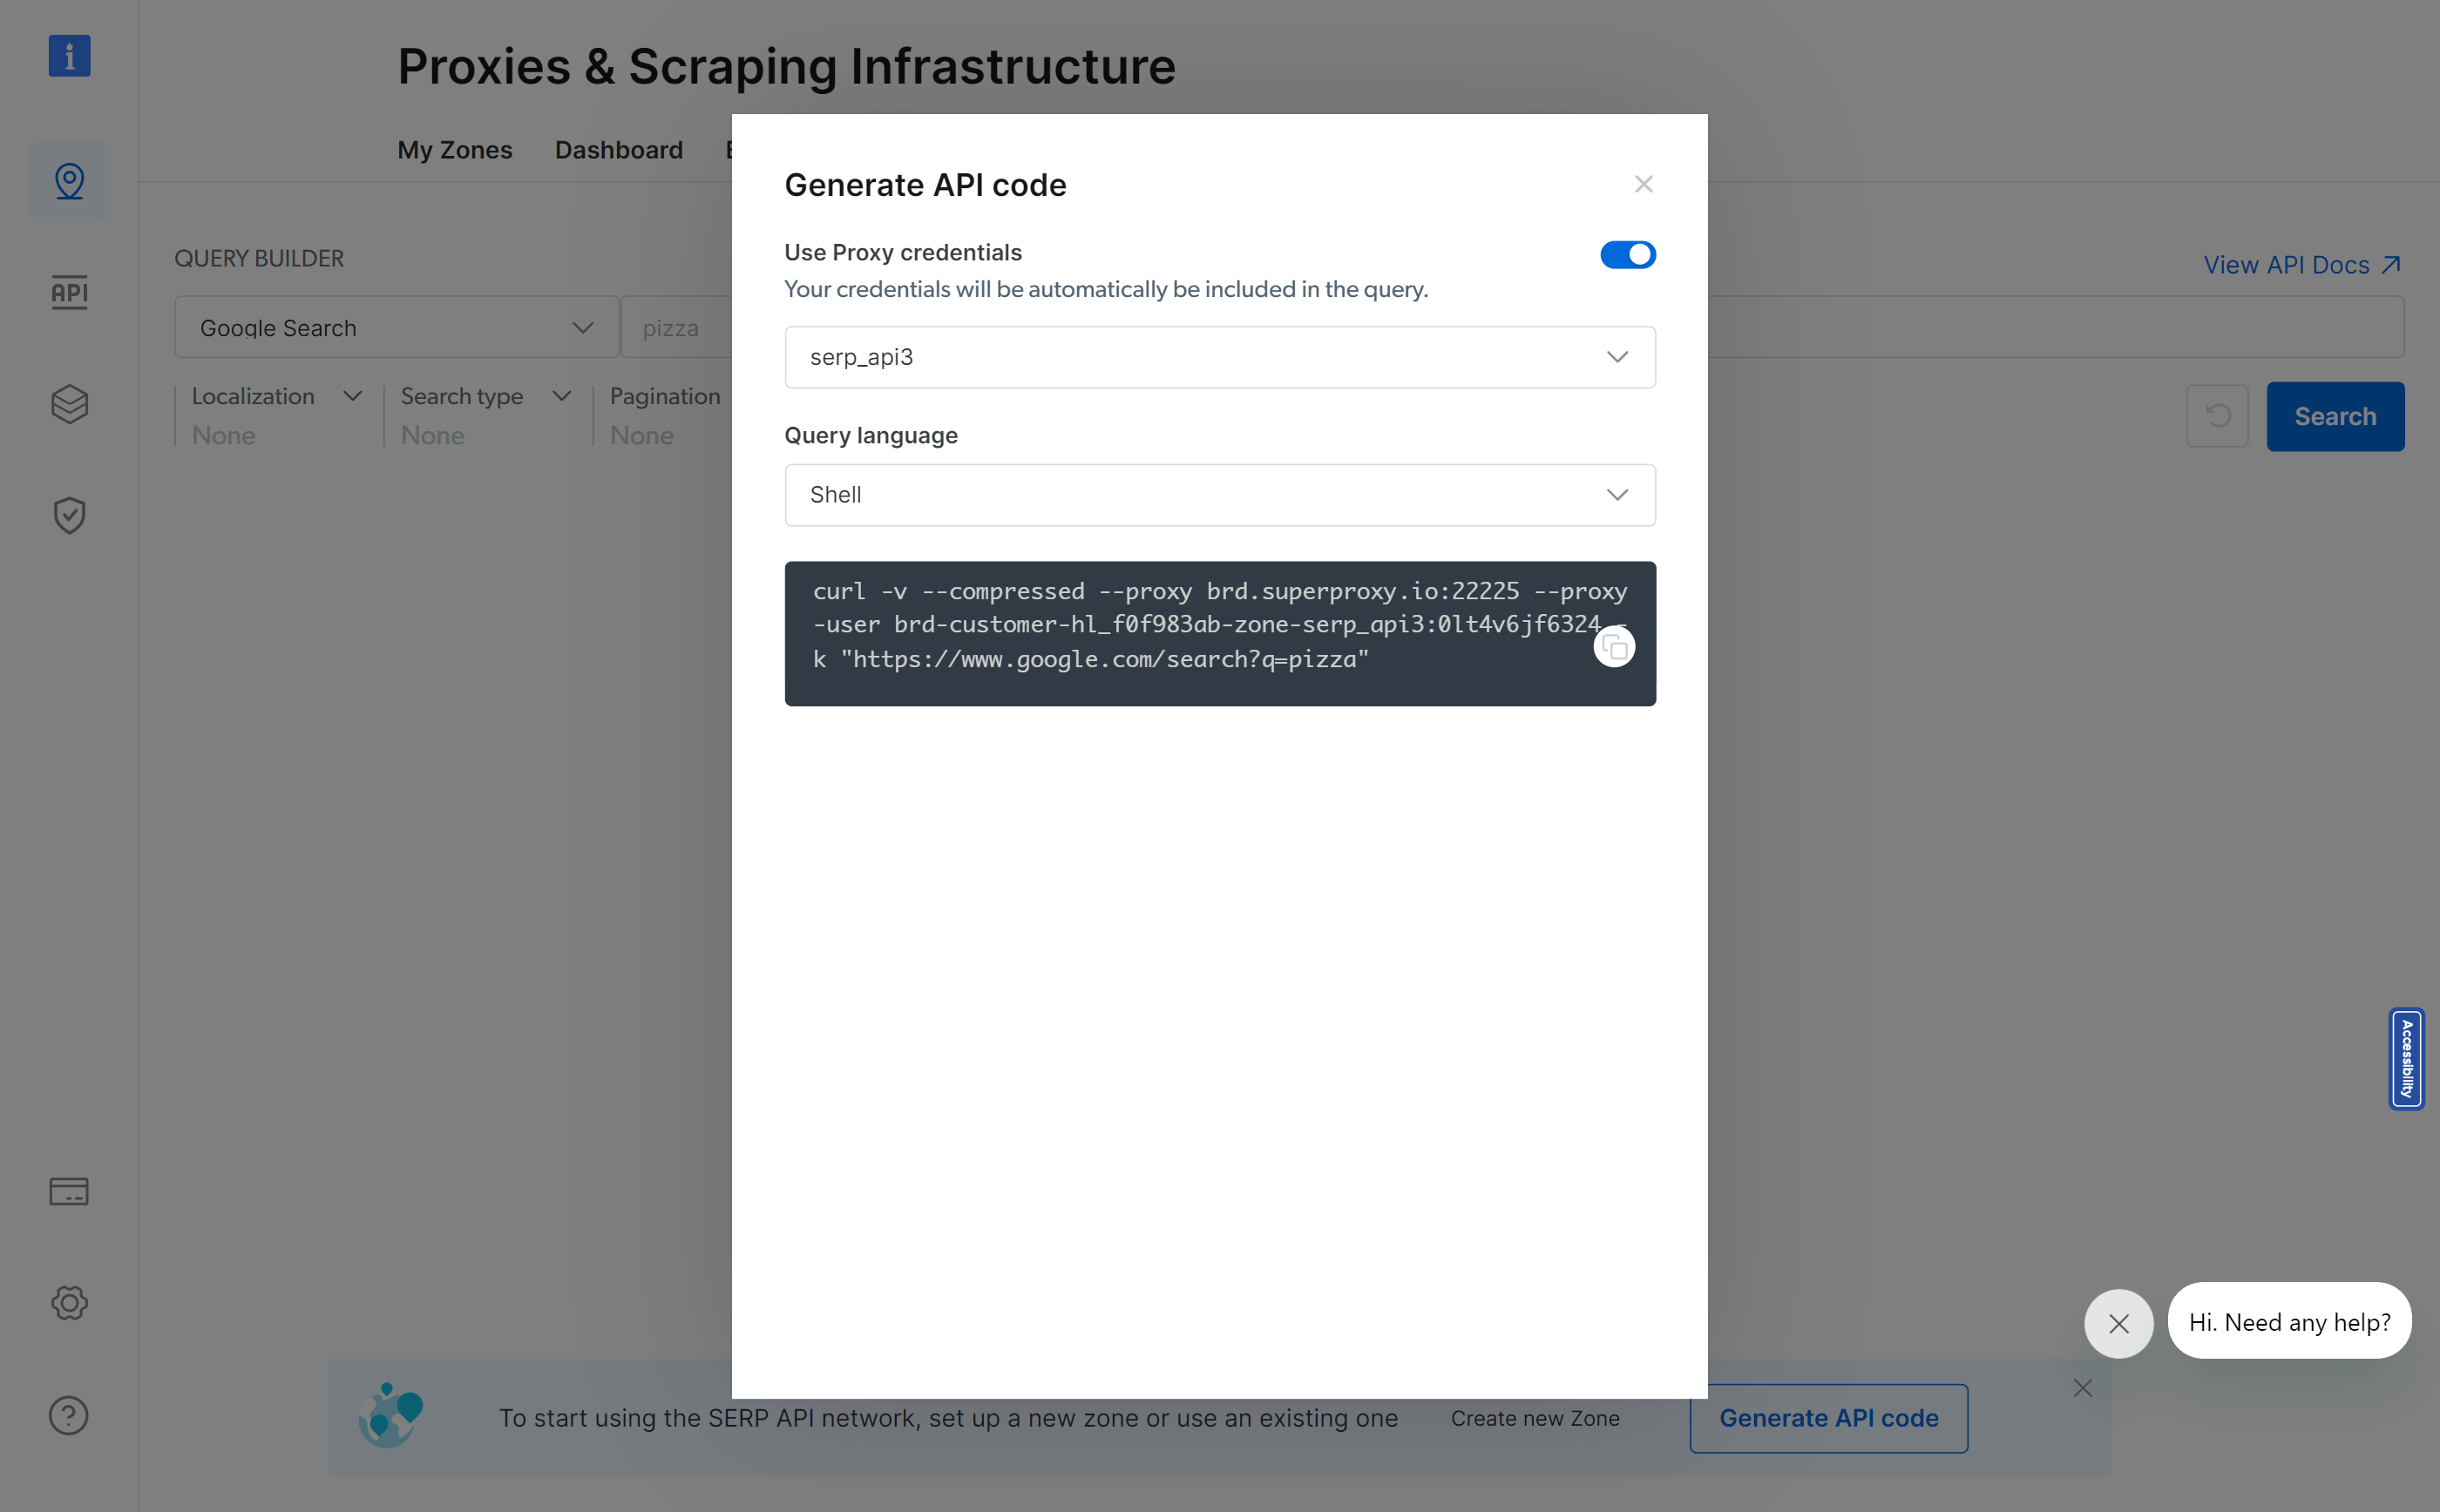Open View API Docs link

point(2301,264)
